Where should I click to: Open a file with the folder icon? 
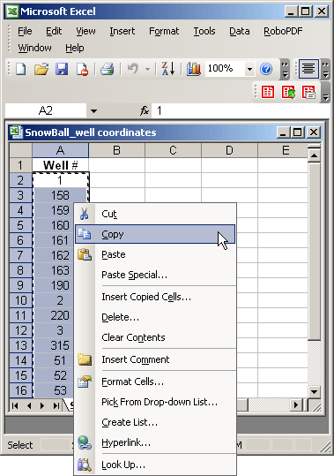41,69
